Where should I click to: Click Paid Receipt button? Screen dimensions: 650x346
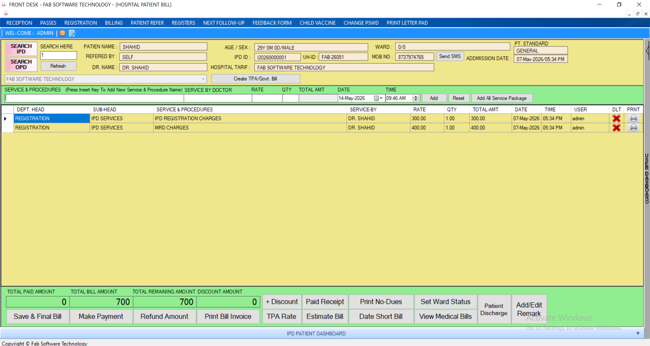[325, 302]
